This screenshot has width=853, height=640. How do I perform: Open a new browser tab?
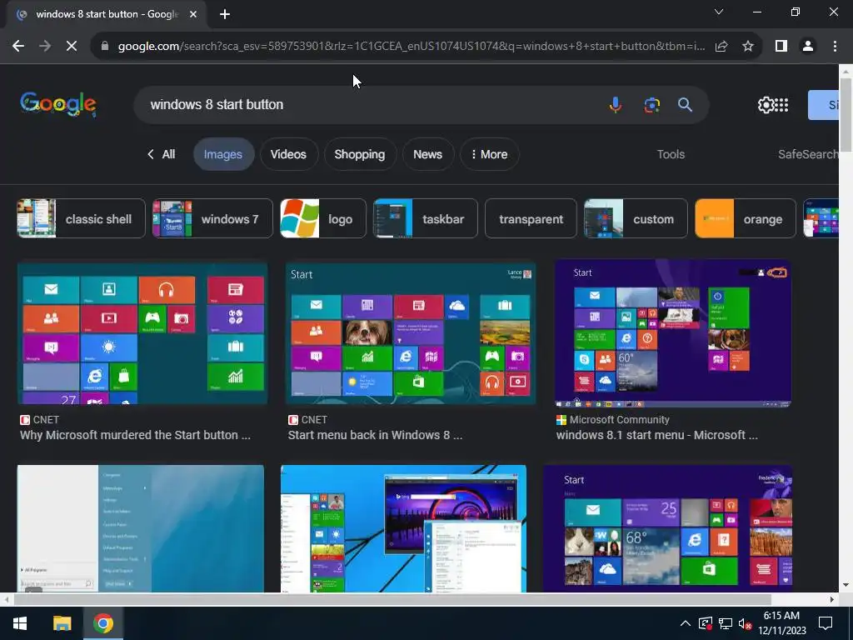[225, 14]
